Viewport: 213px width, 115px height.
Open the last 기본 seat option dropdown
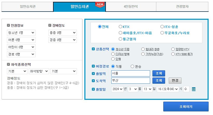[64, 71]
